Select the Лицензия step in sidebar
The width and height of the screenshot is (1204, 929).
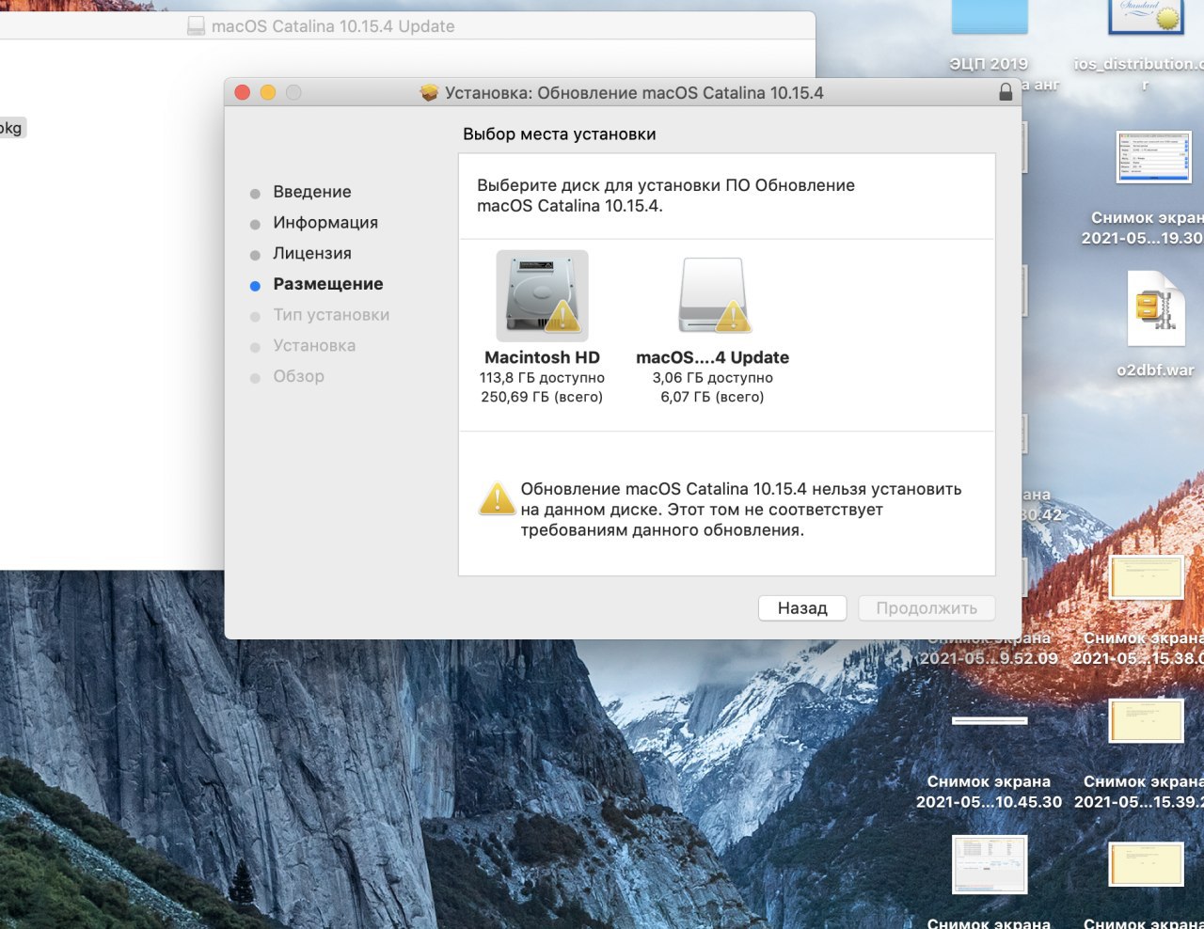312,254
